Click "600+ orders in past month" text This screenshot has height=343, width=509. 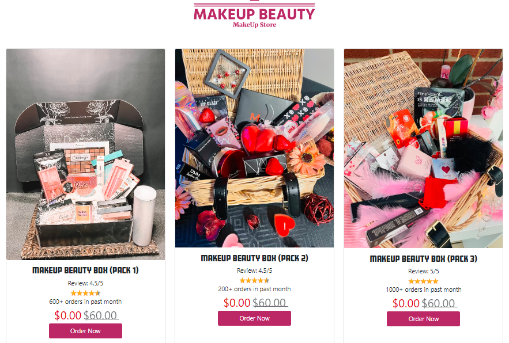pyautogui.click(x=85, y=302)
